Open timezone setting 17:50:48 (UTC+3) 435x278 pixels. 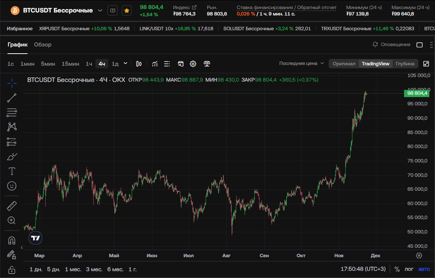click(x=363, y=269)
